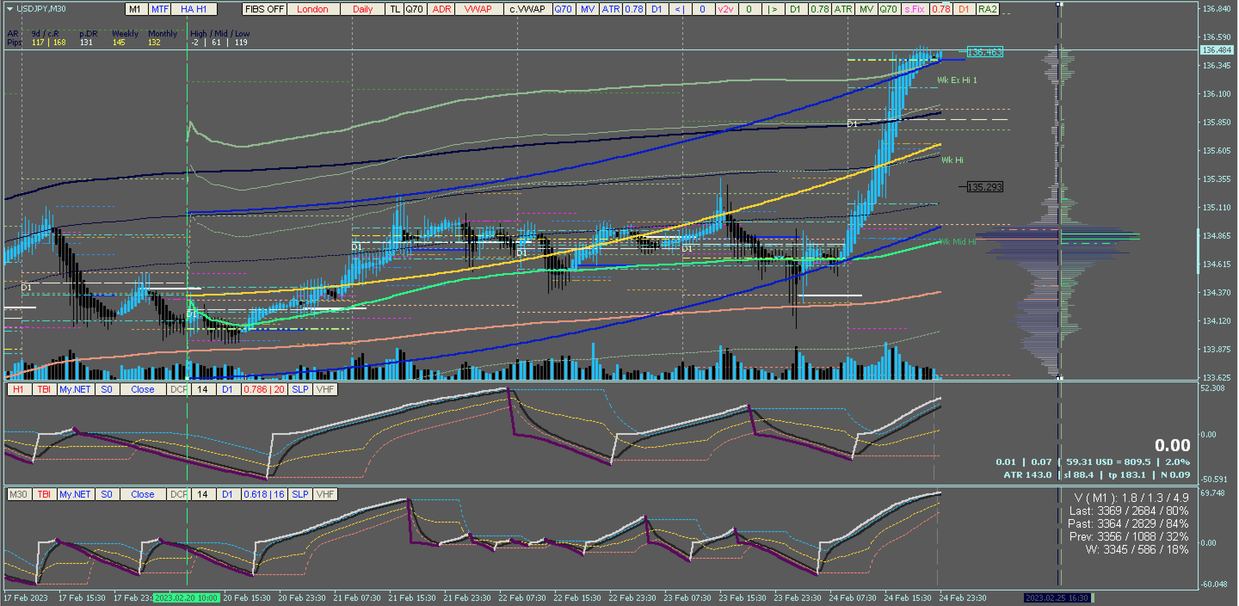The image size is (1239, 606).
Task: Toggle the FIBS OFF button
Action: (x=264, y=9)
